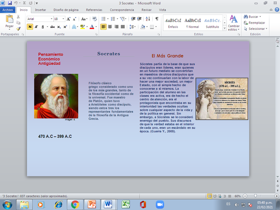Open the font size 18 dropdown
Image resolution: width=280 pixels, height=210 pixels.
tap(63, 19)
